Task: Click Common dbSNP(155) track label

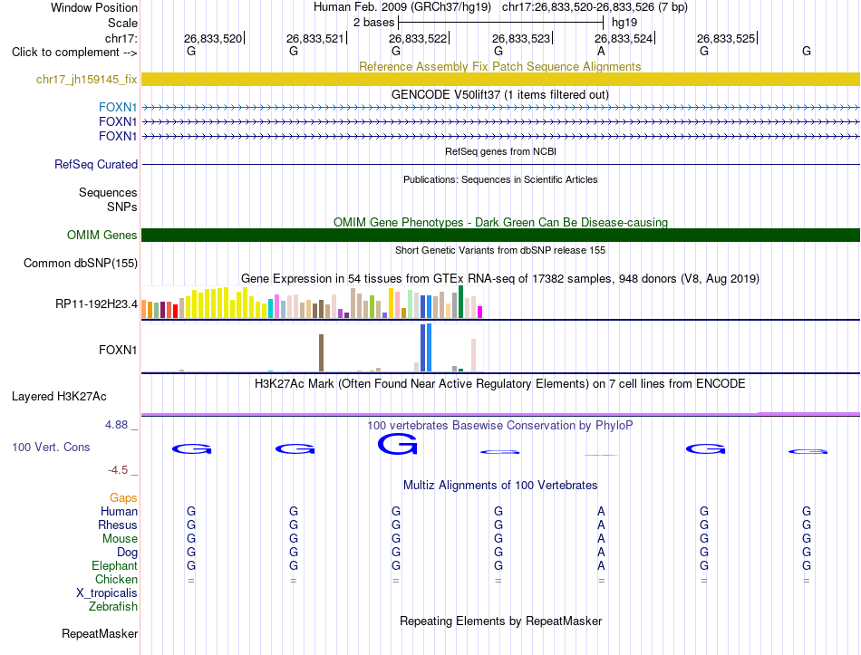Action: tap(80, 263)
